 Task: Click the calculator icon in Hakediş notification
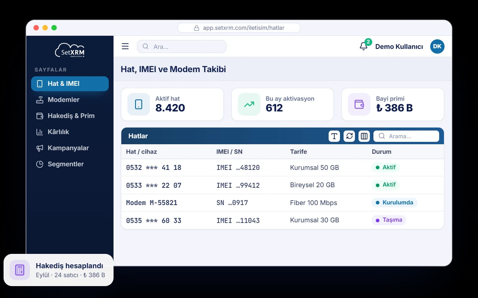coord(20,270)
